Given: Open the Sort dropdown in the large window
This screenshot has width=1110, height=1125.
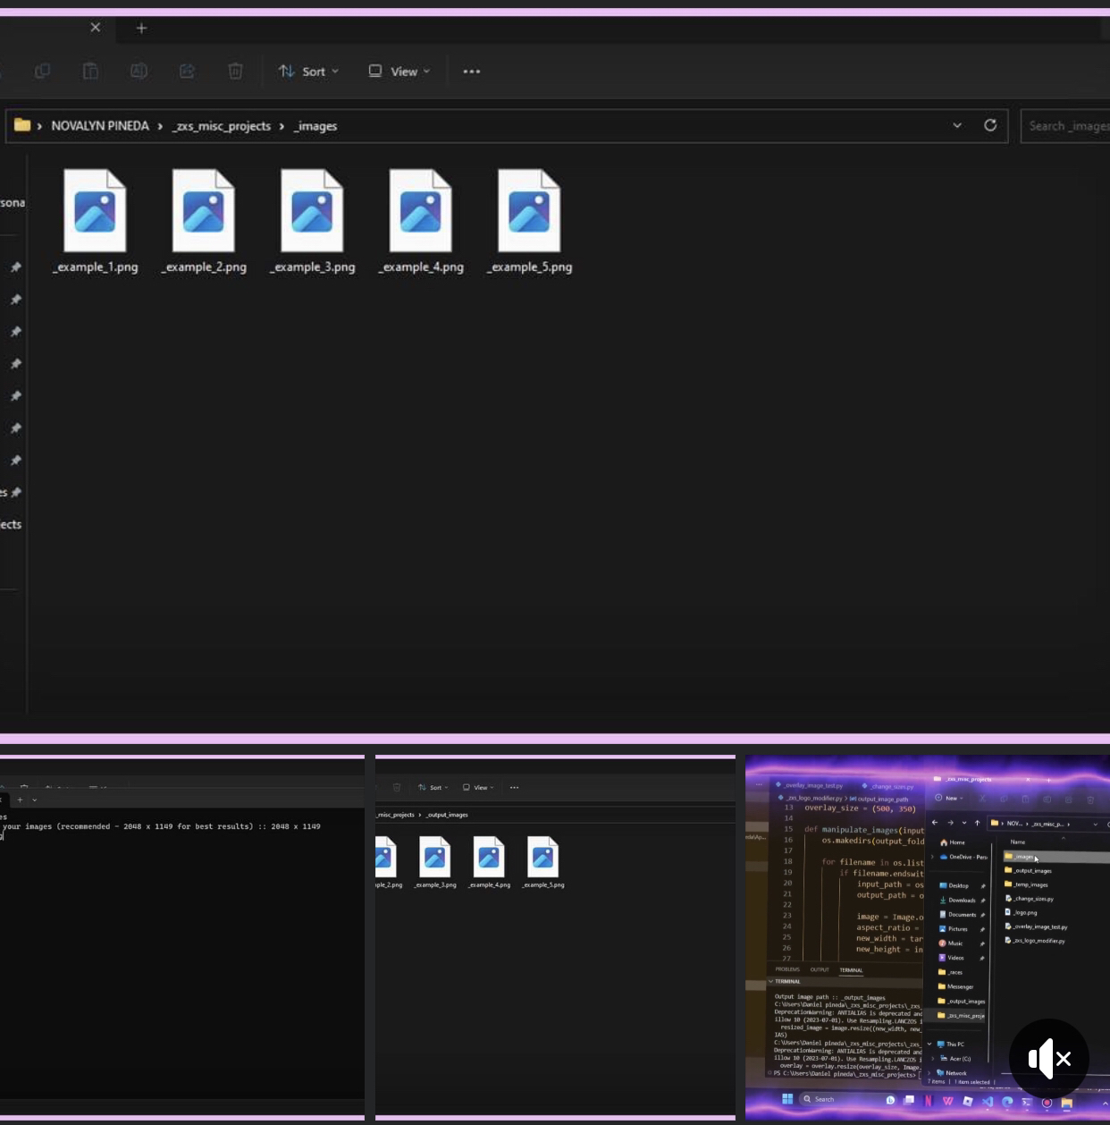Looking at the screenshot, I should 308,71.
